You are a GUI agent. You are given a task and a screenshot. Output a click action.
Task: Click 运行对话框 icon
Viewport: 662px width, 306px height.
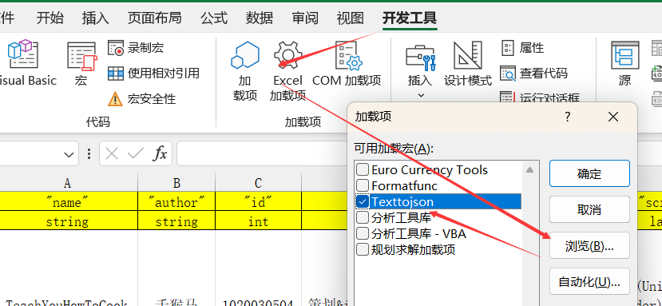click(x=506, y=98)
